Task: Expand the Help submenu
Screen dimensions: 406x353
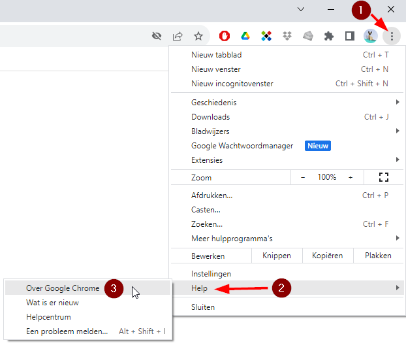Action: pos(287,288)
